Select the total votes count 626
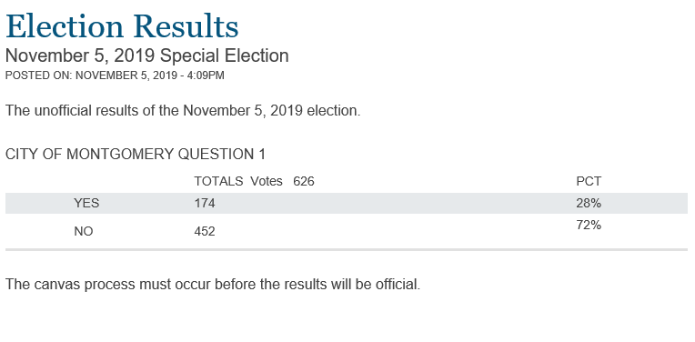The image size is (695, 342). pos(304,181)
